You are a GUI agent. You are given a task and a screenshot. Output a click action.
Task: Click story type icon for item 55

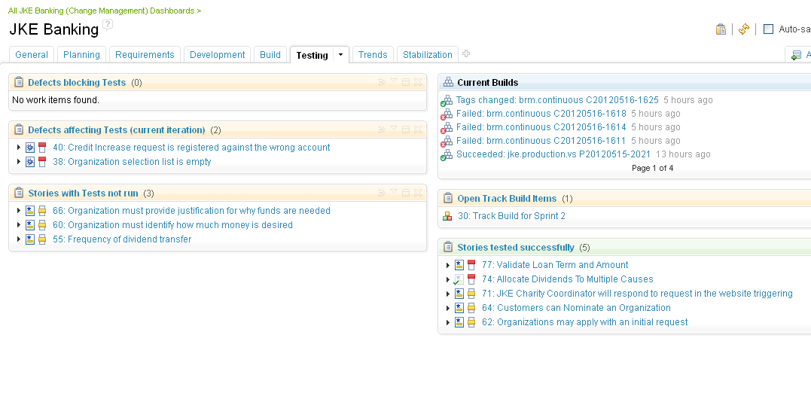tap(30, 239)
